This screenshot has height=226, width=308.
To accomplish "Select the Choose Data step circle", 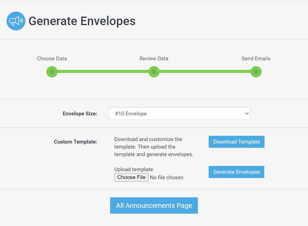I will tap(52, 72).
